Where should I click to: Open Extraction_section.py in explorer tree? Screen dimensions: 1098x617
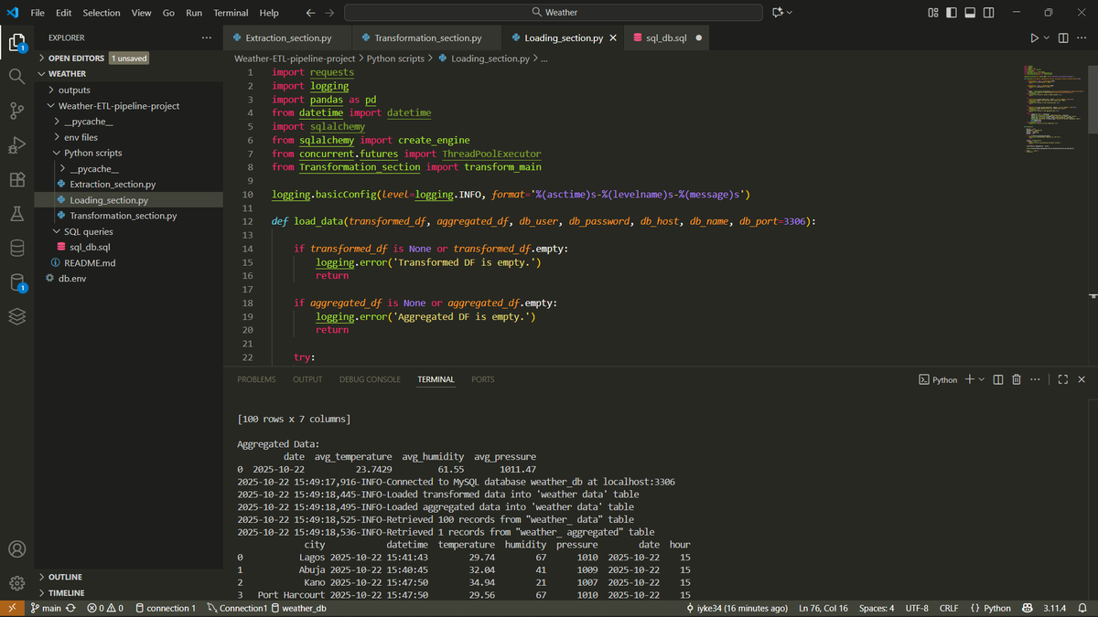[128, 184]
